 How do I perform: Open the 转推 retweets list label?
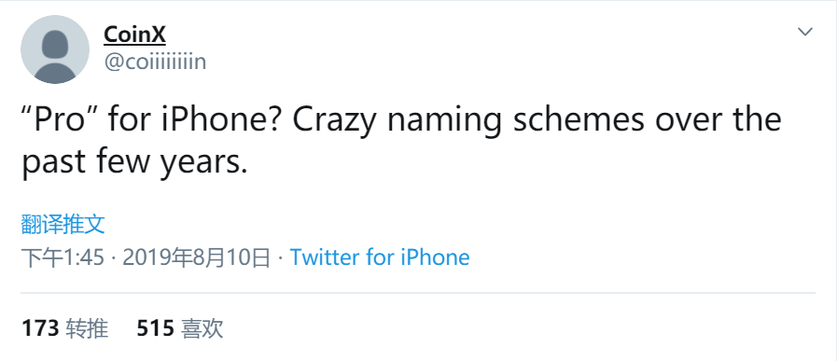[x=87, y=328]
